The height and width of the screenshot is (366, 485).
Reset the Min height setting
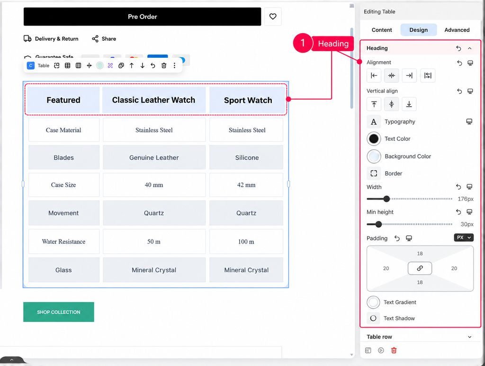point(458,212)
